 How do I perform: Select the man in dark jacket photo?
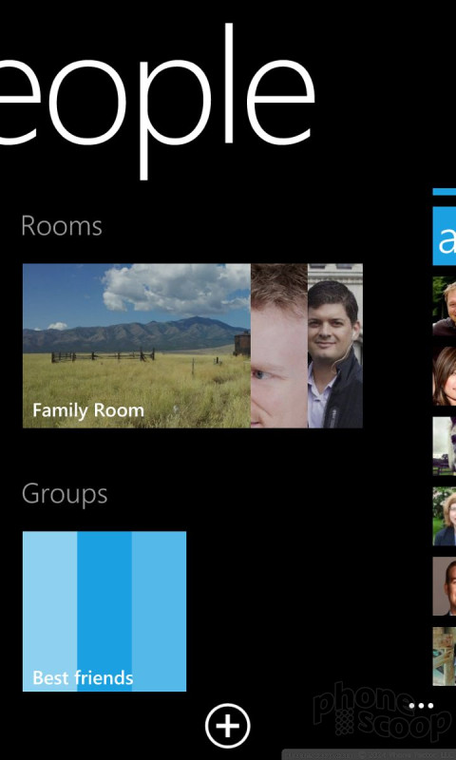[335, 346]
